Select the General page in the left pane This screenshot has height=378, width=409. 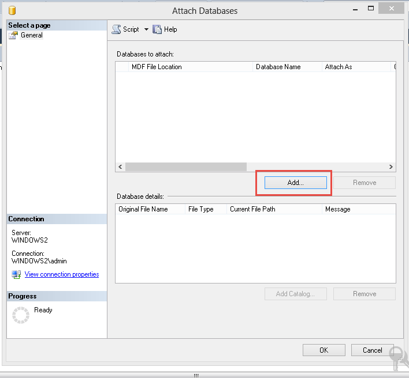[x=31, y=35]
